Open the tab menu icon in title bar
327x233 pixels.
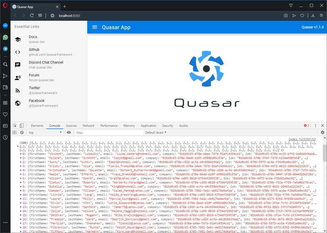click(x=291, y=5)
